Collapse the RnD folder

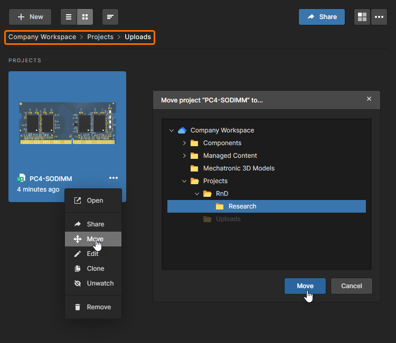coord(196,194)
